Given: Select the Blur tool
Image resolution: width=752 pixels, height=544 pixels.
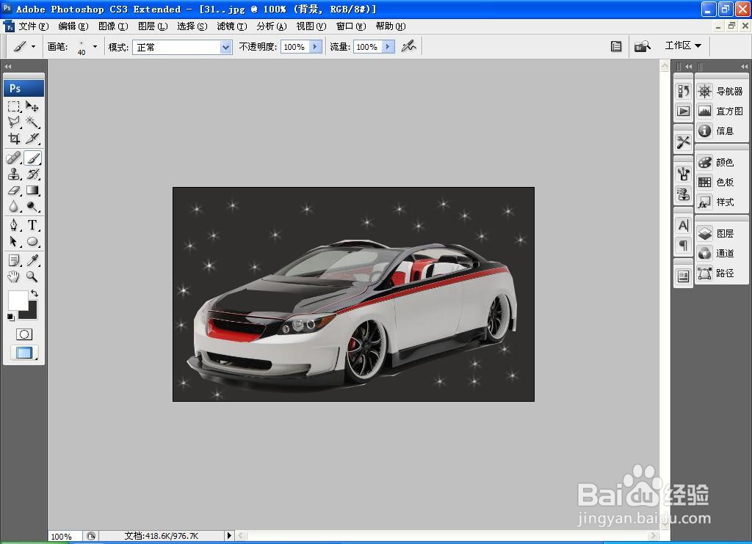Looking at the screenshot, I should [x=14, y=207].
